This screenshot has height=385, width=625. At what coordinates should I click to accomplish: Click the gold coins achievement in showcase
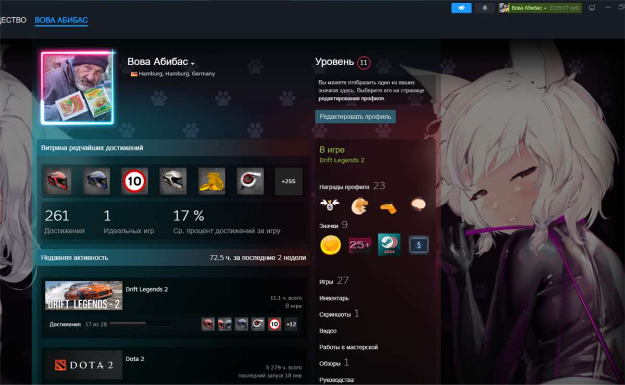(211, 181)
